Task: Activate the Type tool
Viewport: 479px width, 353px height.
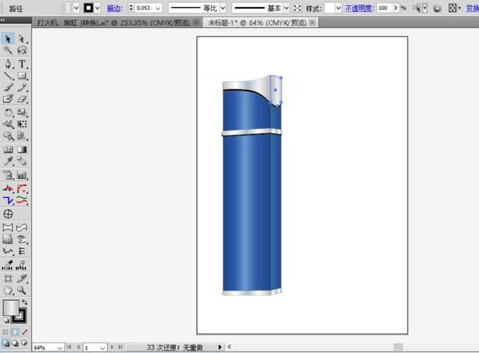Action: coord(22,64)
